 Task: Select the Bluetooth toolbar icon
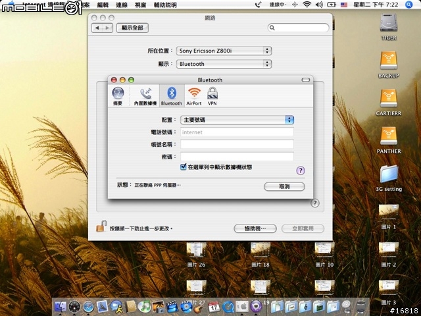[x=172, y=96]
